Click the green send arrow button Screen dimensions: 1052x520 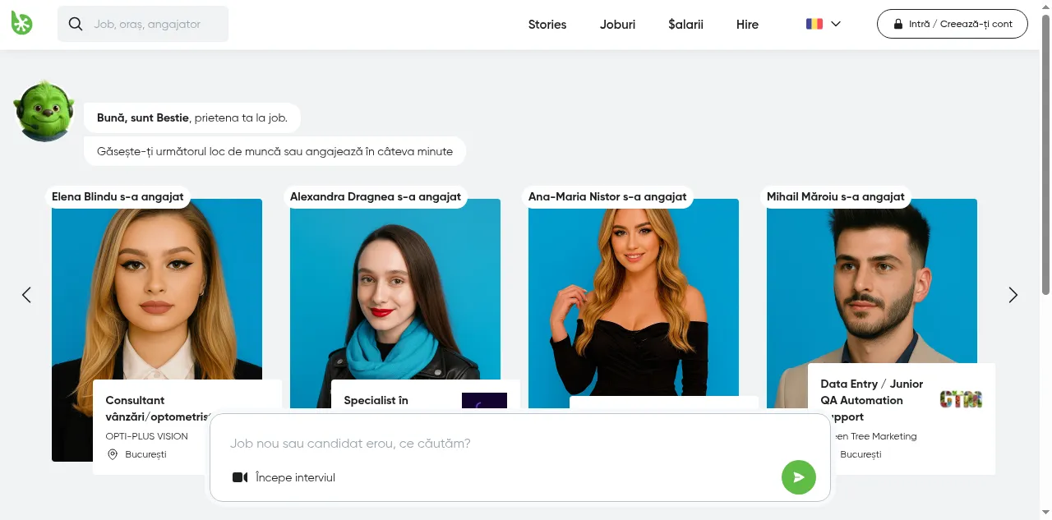[799, 477]
